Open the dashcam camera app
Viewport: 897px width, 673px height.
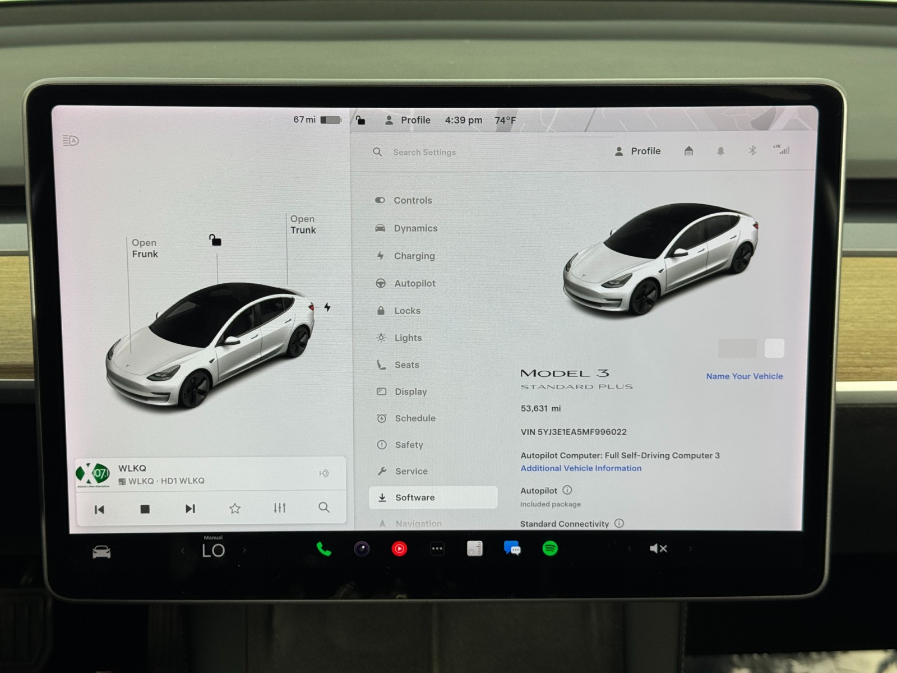coord(362,548)
